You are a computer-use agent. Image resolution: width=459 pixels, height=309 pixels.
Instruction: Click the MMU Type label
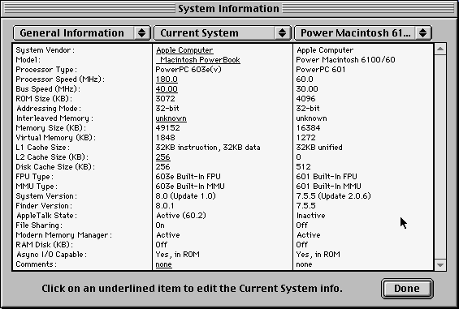[37, 187]
